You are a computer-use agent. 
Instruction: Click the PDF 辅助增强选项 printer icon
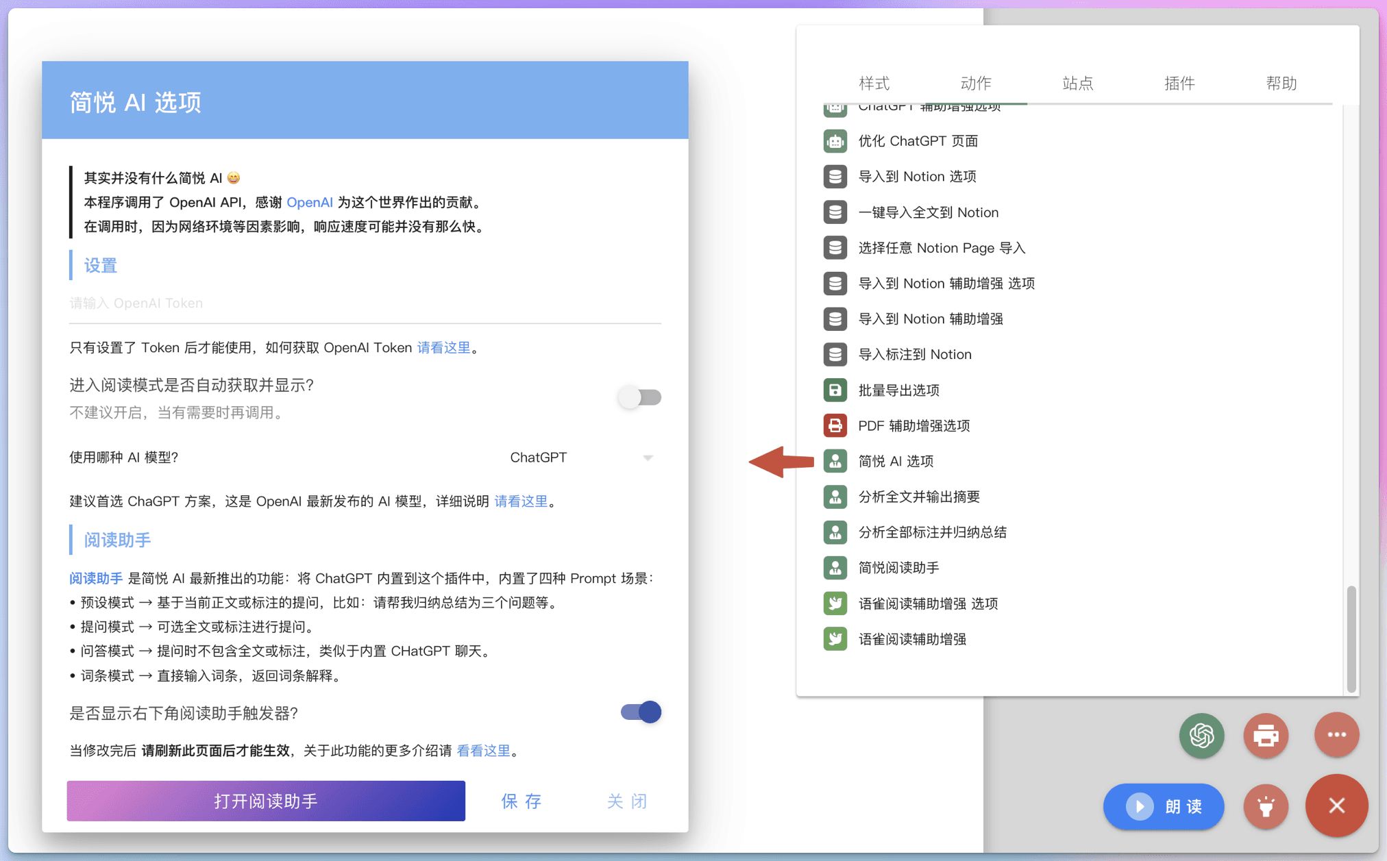[x=835, y=425]
